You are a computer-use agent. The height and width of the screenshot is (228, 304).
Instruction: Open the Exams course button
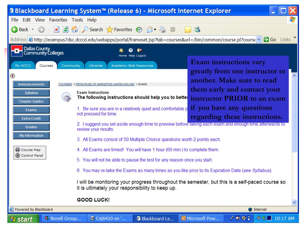point(31,110)
